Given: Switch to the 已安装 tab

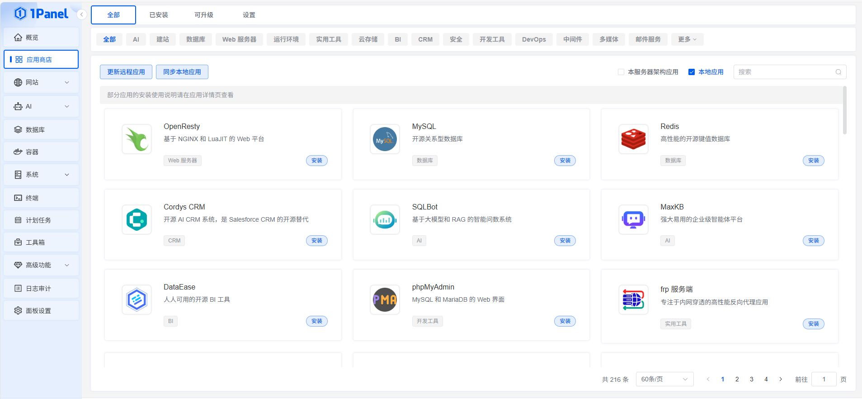Looking at the screenshot, I should tap(159, 15).
